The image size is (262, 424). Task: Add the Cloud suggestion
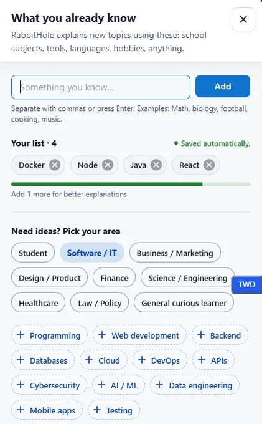click(103, 360)
